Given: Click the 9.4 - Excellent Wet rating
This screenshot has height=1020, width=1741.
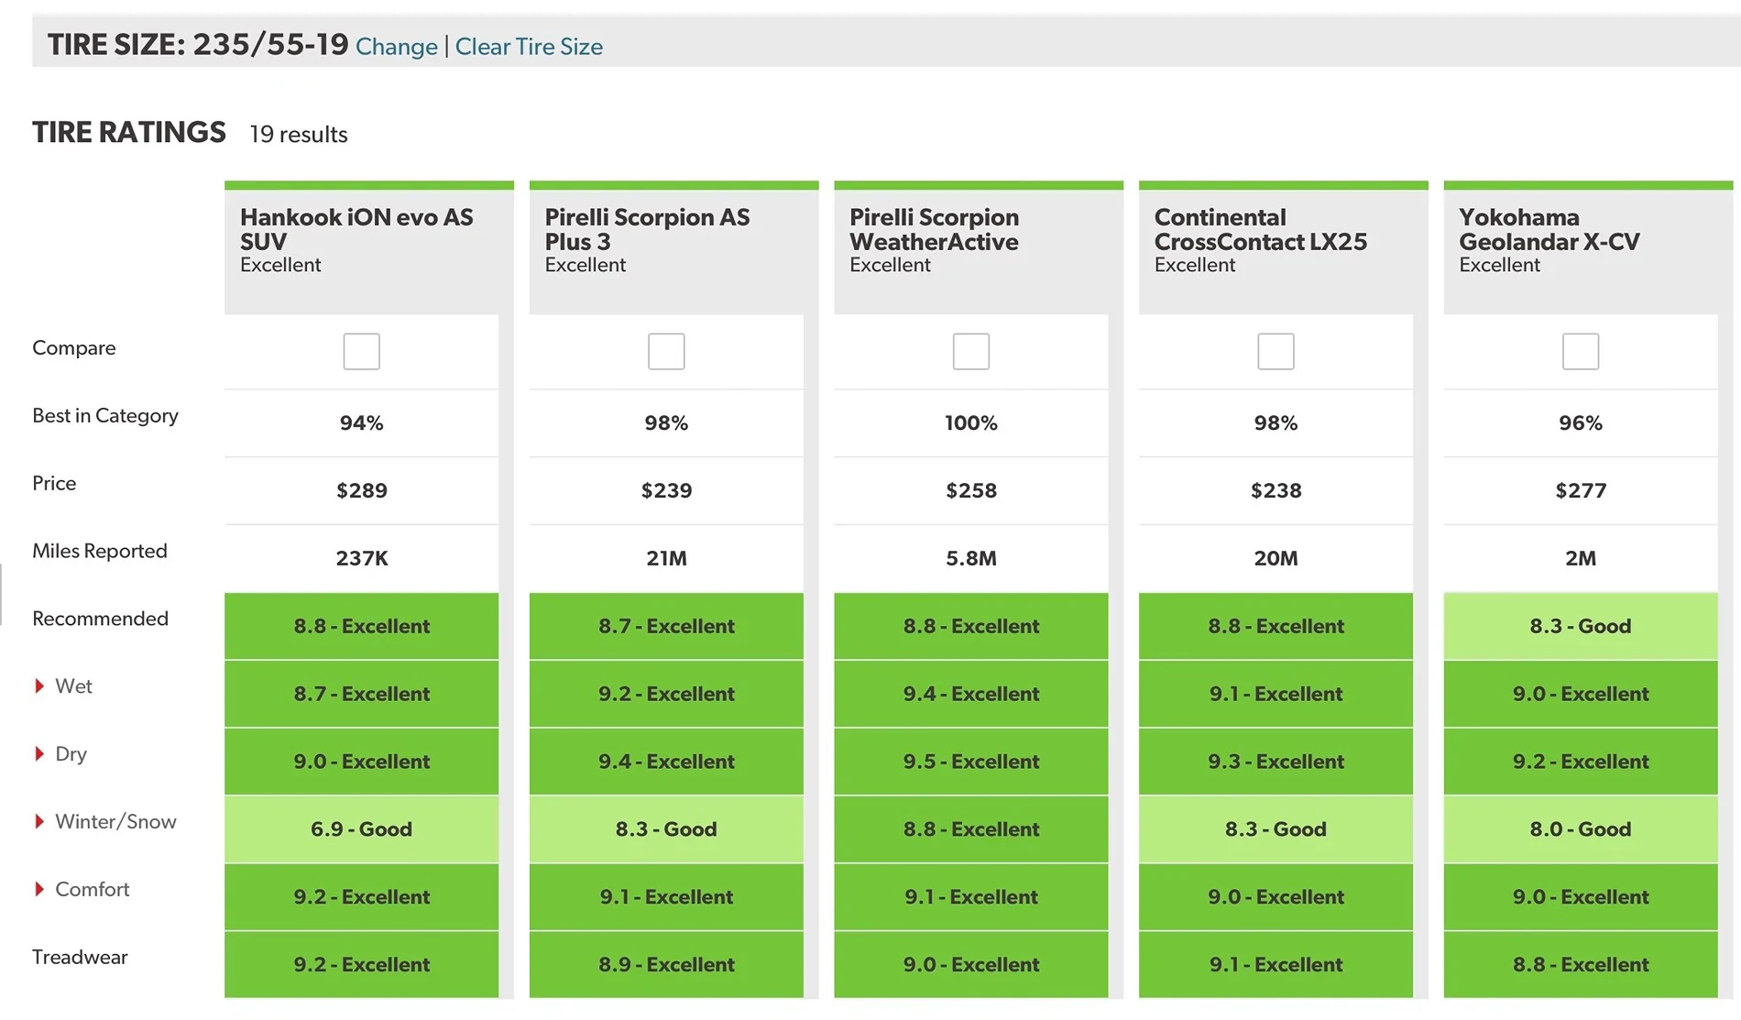Looking at the screenshot, I should (x=971, y=694).
